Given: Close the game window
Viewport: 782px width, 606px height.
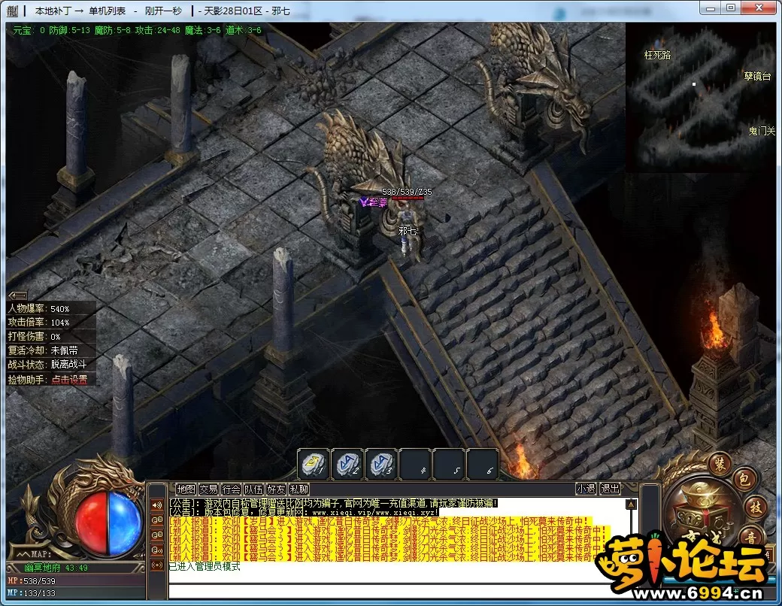Looking at the screenshot, I should point(759,8).
